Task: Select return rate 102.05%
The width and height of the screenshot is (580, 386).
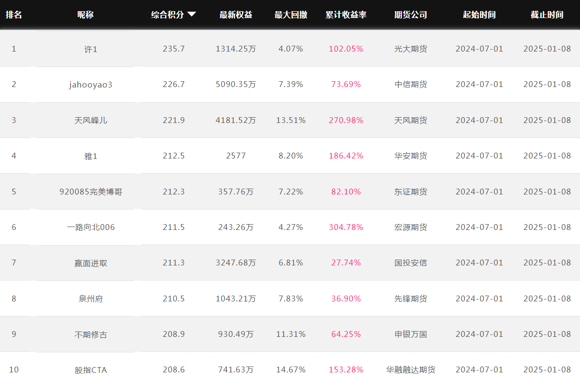Action: tap(346, 49)
